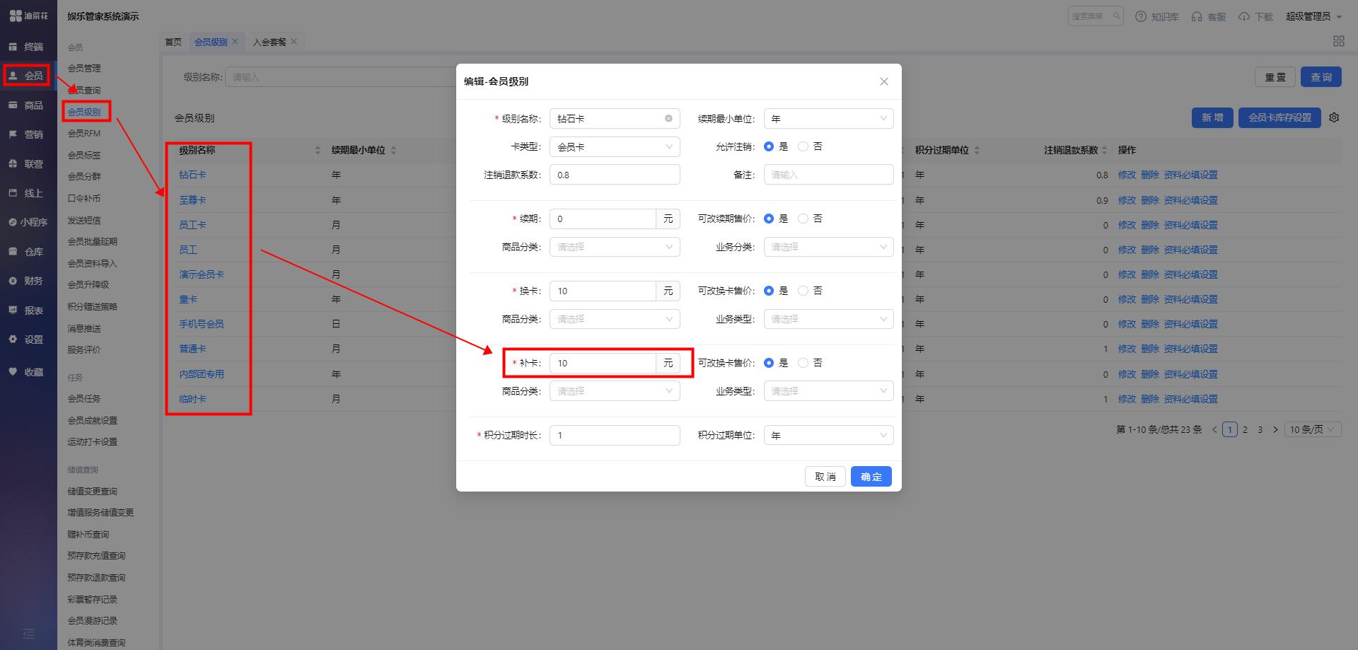Viewport: 1358px width, 650px height.
Task: Click the 查询 button
Action: 1321,77
